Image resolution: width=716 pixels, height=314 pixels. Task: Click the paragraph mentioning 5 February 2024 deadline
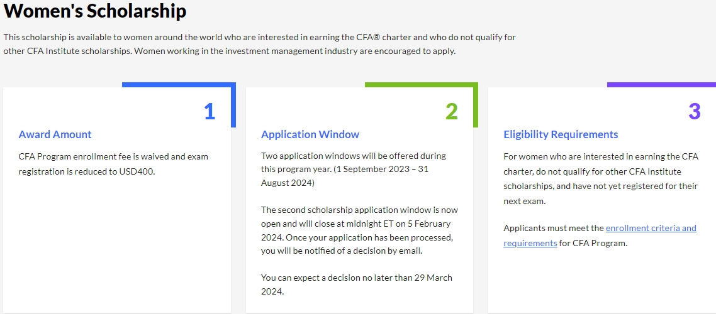click(359, 230)
